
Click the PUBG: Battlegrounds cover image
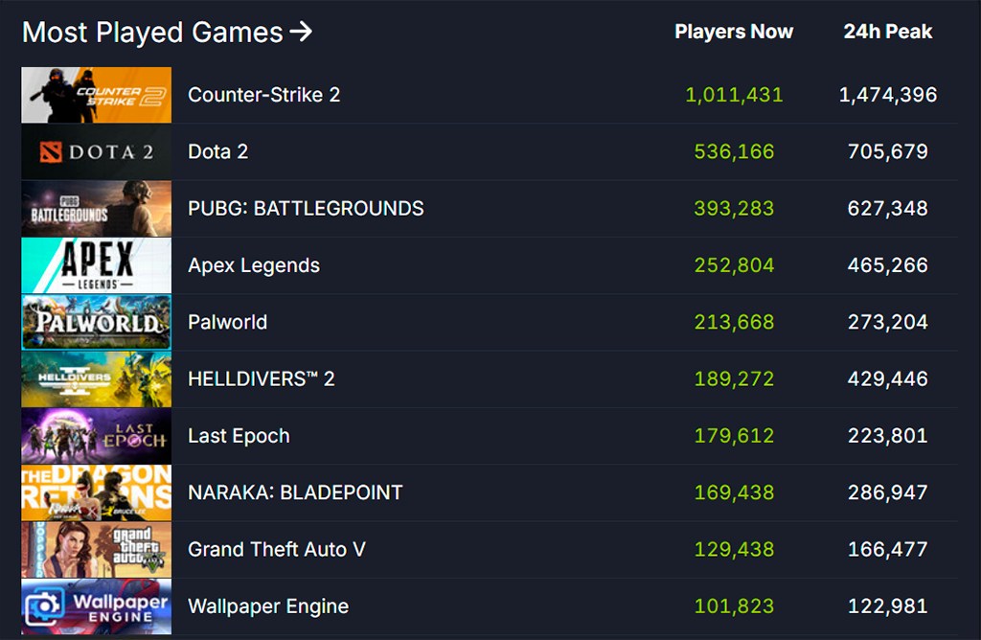click(x=96, y=208)
